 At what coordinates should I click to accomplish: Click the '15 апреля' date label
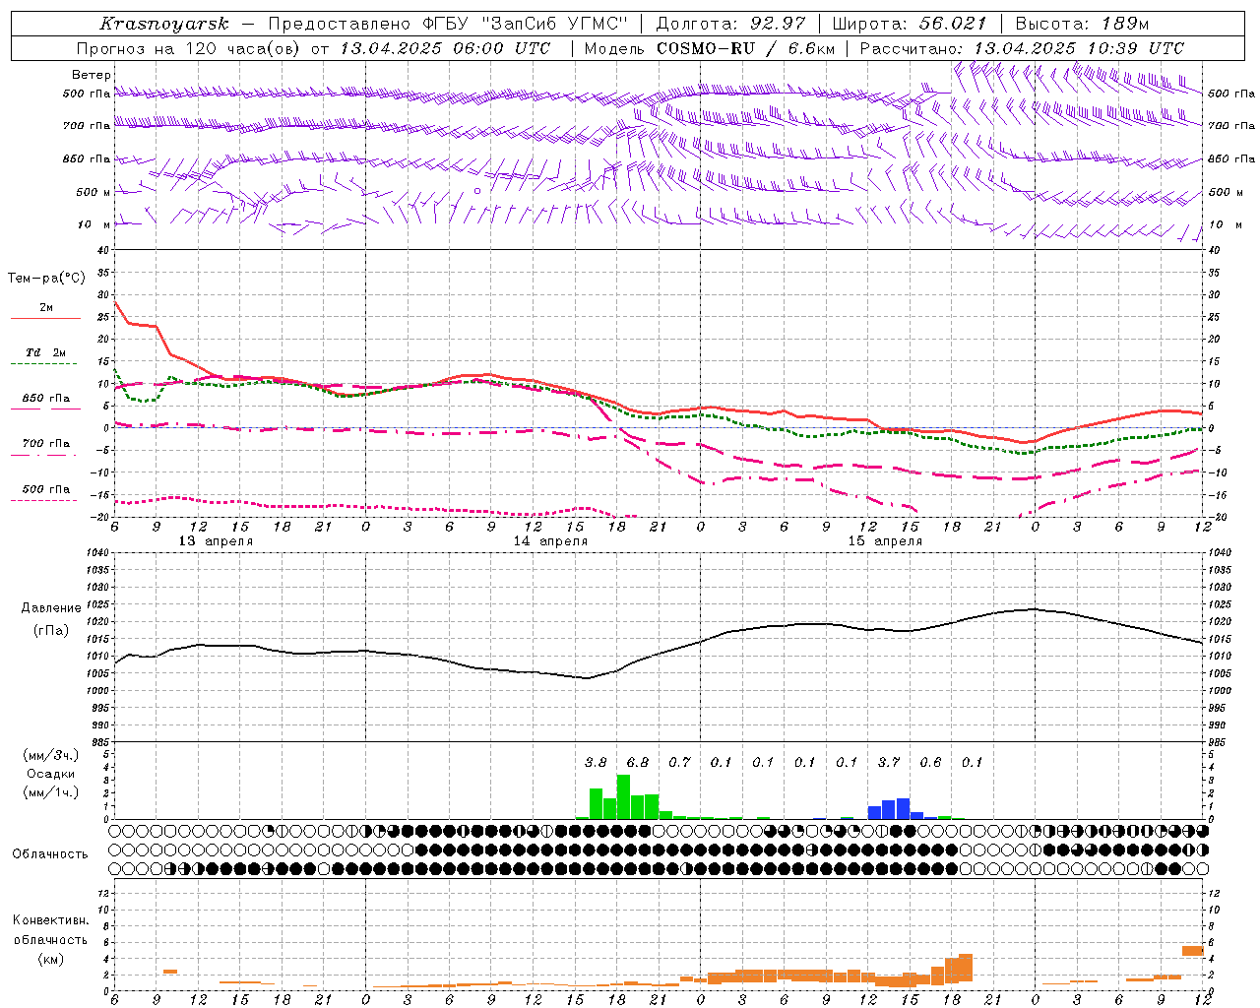click(x=885, y=541)
